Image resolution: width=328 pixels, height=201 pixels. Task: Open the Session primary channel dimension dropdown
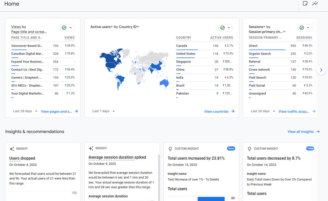pyautogui.click(x=267, y=32)
